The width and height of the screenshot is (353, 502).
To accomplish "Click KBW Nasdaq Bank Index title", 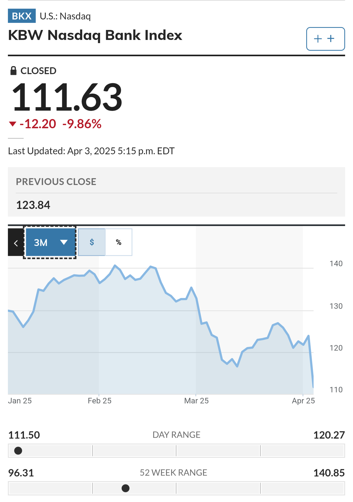I will tap(95, 35).
